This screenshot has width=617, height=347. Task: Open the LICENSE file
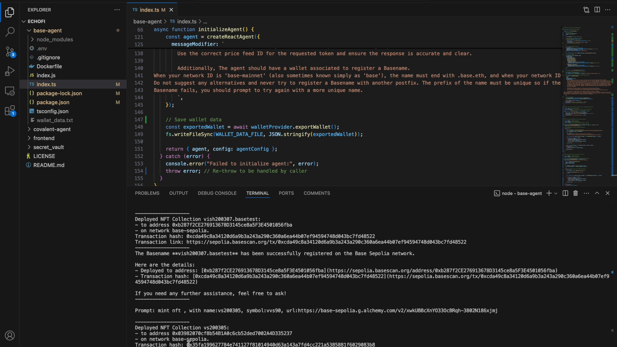pyautogui.click(x=73, y=156)
